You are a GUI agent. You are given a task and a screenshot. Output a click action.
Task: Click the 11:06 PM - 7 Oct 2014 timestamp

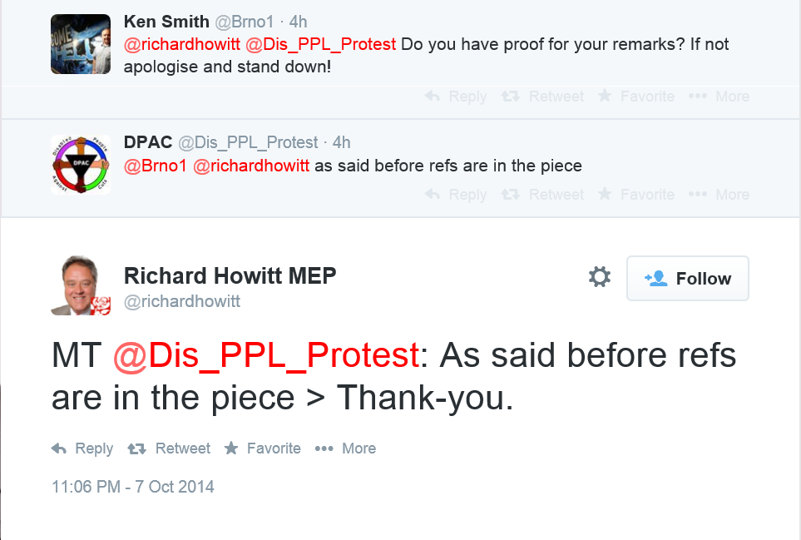pyautogui.click(x=133, y=487)
